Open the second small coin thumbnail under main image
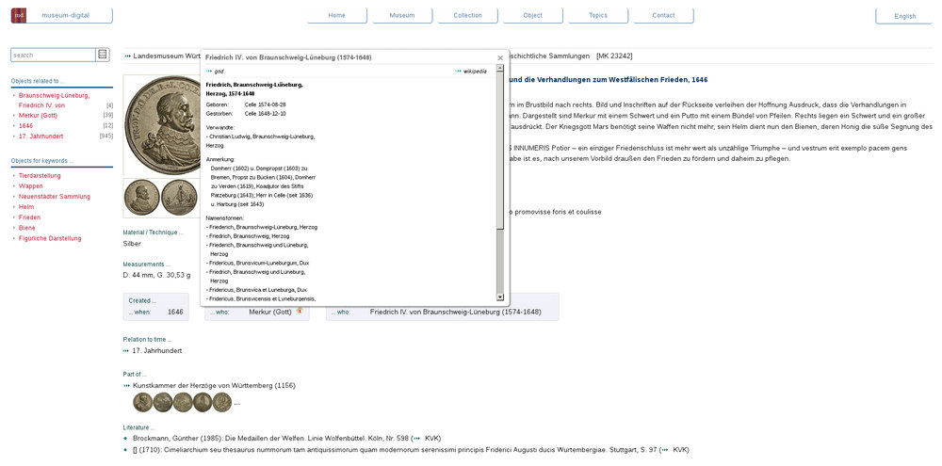Screen dimensions: 942x466 click(x=179, y=198)
